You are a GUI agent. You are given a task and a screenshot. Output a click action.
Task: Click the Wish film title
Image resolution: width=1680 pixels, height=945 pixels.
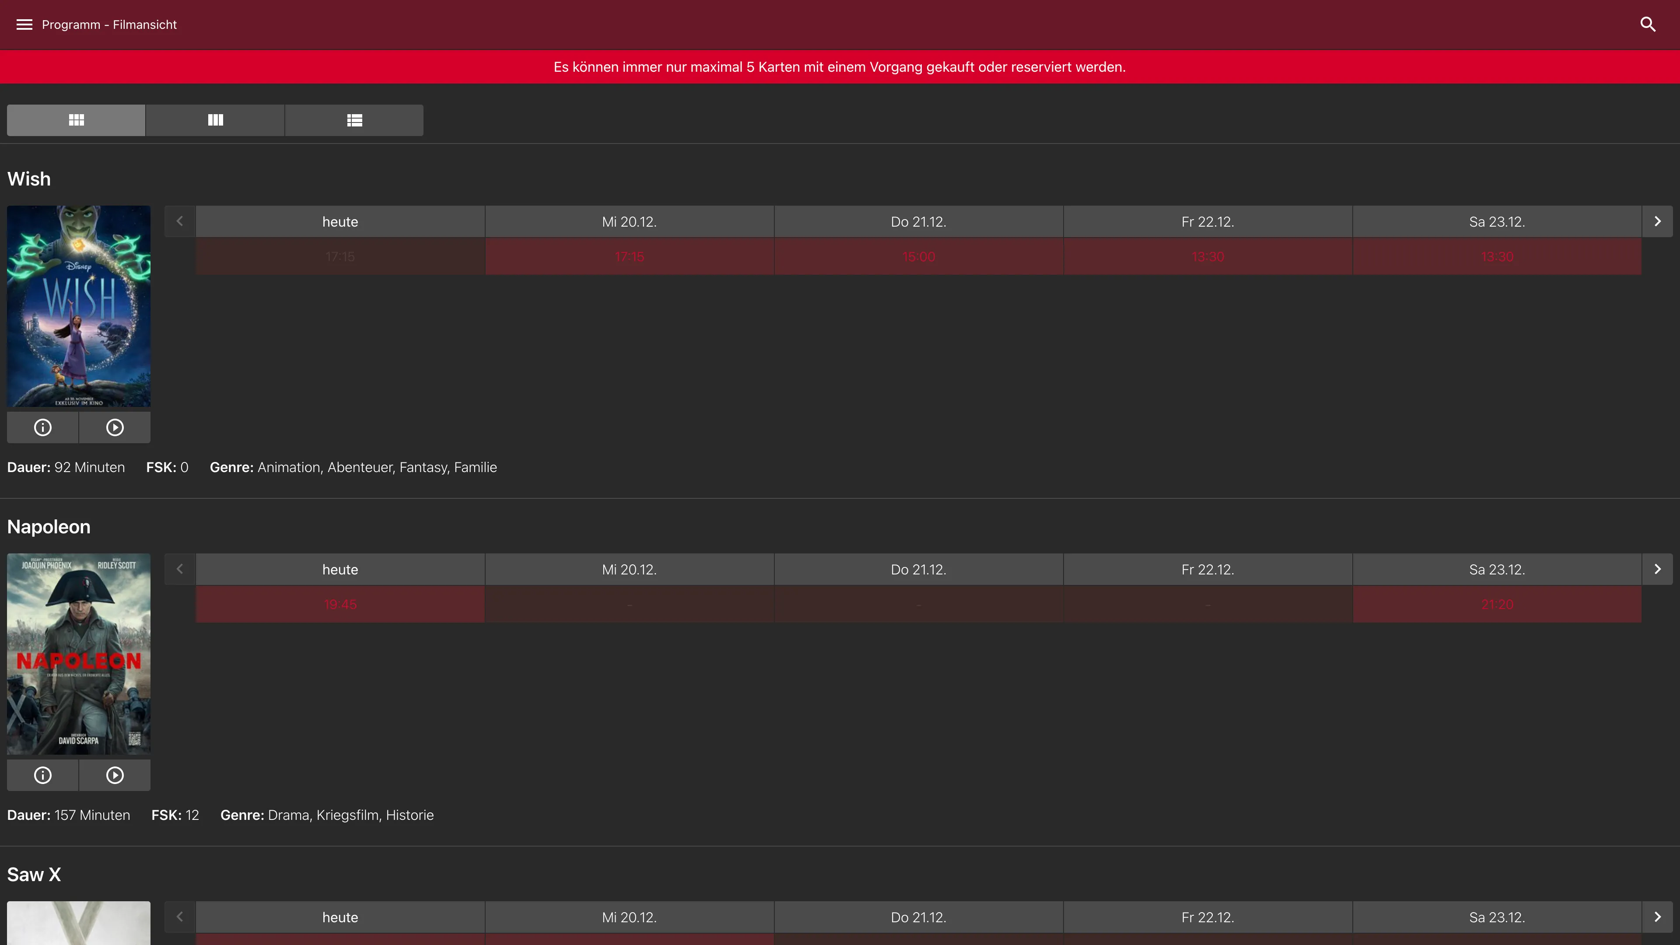click(29, 178)
